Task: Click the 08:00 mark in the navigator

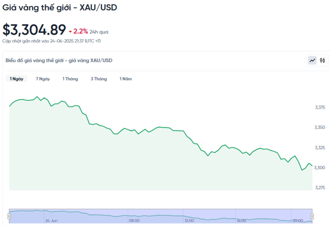Action: (x=134, y=221)
